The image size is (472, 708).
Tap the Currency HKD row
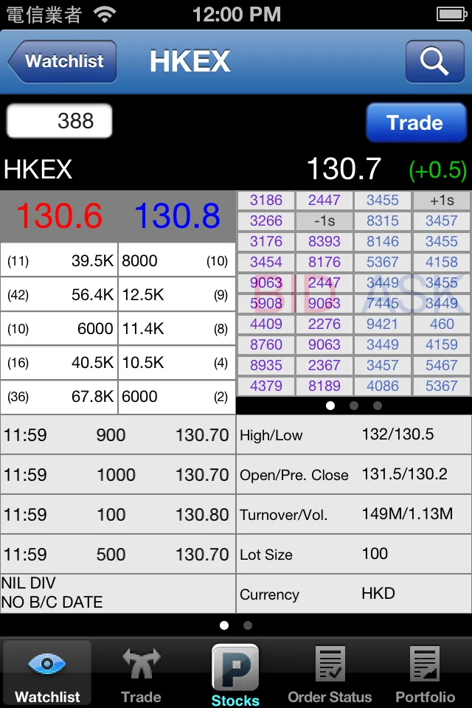[x=354, y=594]
